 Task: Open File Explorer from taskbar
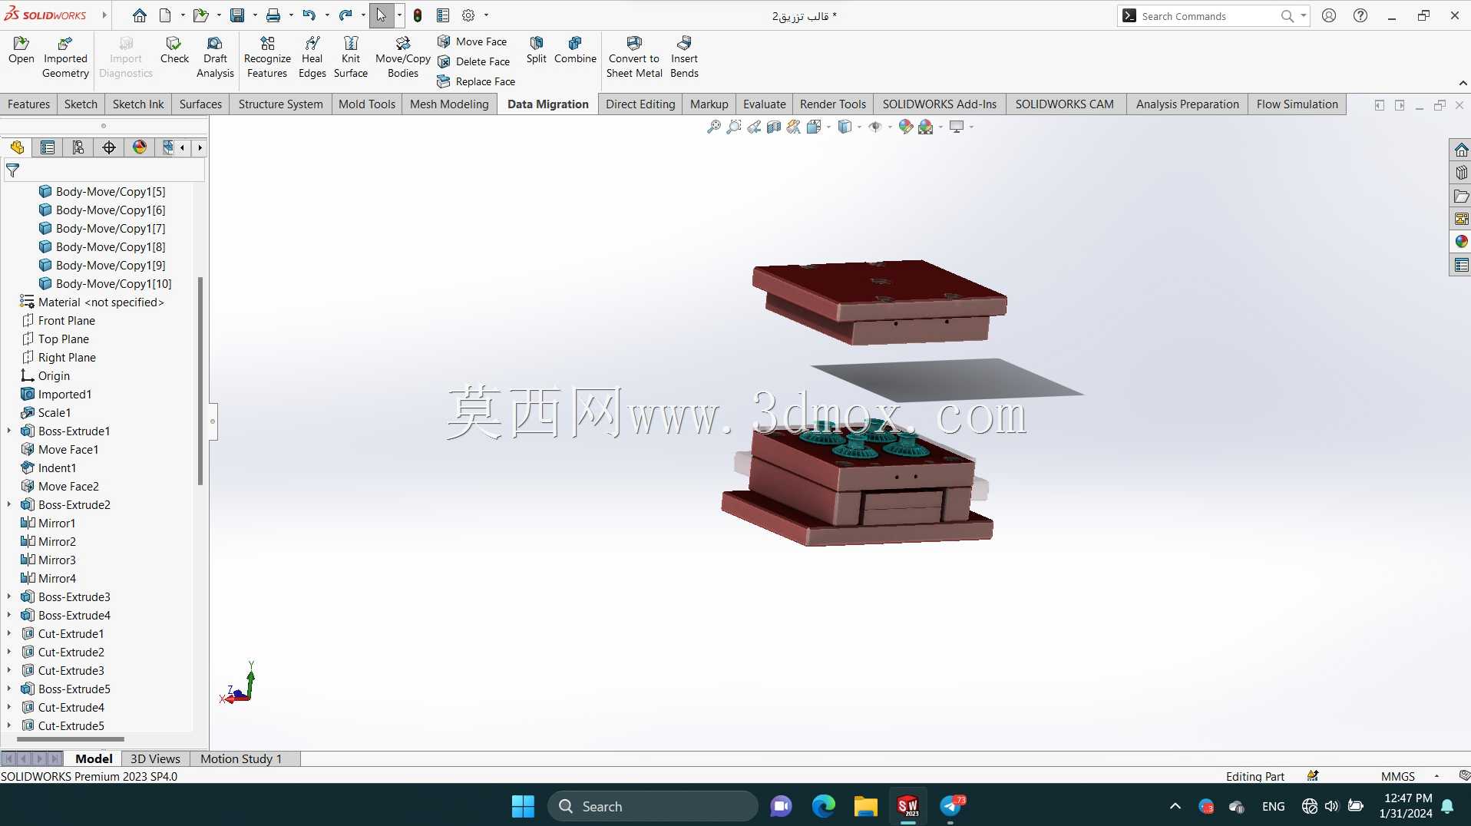[865, 806]
